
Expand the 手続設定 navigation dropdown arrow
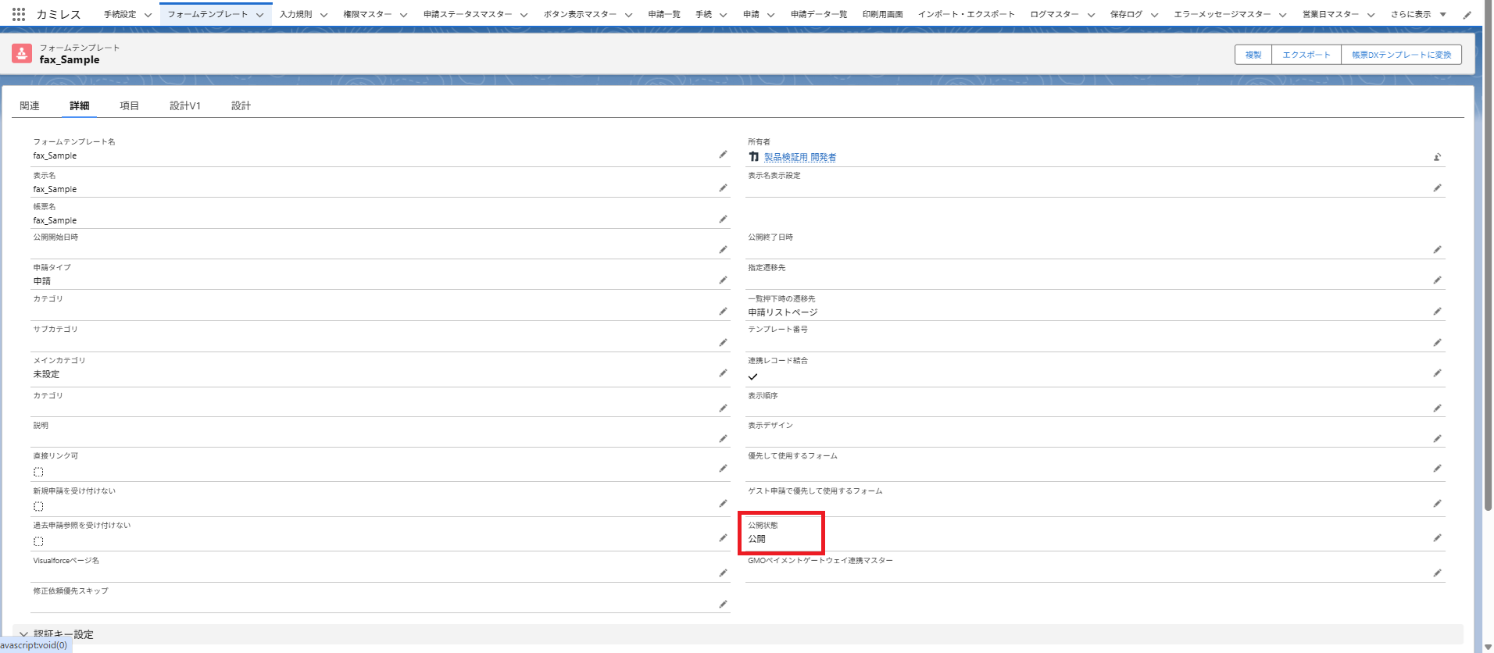(148, 15)
